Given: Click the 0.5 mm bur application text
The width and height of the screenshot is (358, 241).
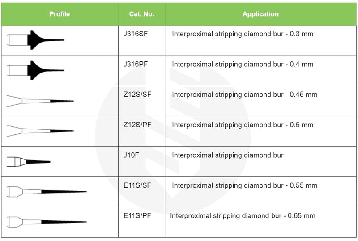Looking at the screenshot, I should 243,125.
